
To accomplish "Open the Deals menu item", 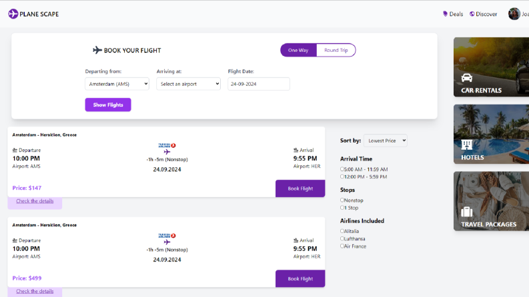I will click(453, 14).
